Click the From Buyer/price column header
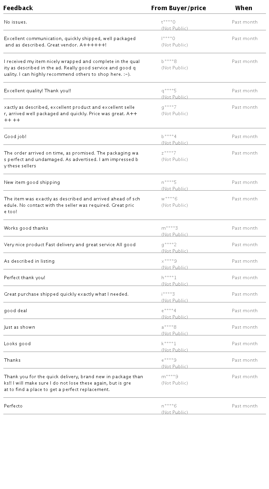The height and width of the screenshot is (489, 269). (x=179, y=8)
